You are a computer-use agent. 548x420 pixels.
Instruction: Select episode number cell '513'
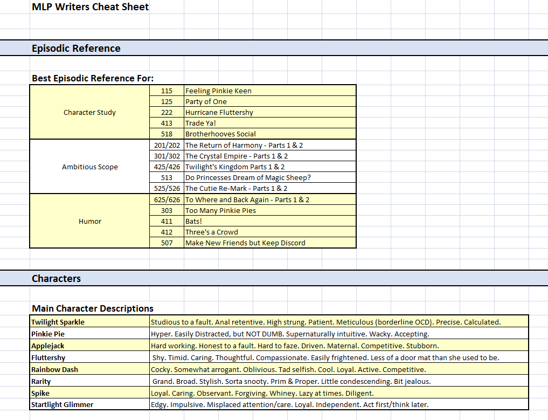tap(167, 178)
